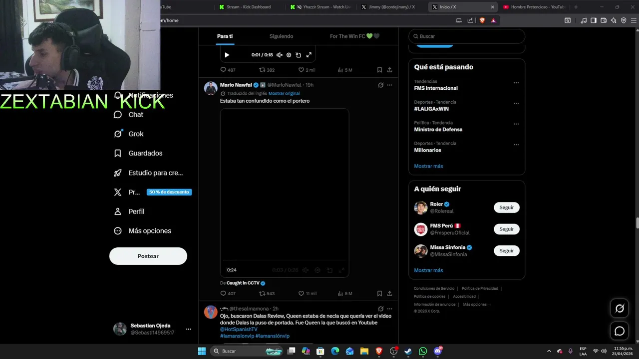Open more options on thesalmamona's post
The width and height of the screenshot is (639, 359).
click(389, 309)
